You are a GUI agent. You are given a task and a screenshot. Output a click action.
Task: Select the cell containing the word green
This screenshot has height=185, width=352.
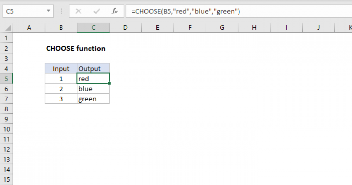pos(93,99)
